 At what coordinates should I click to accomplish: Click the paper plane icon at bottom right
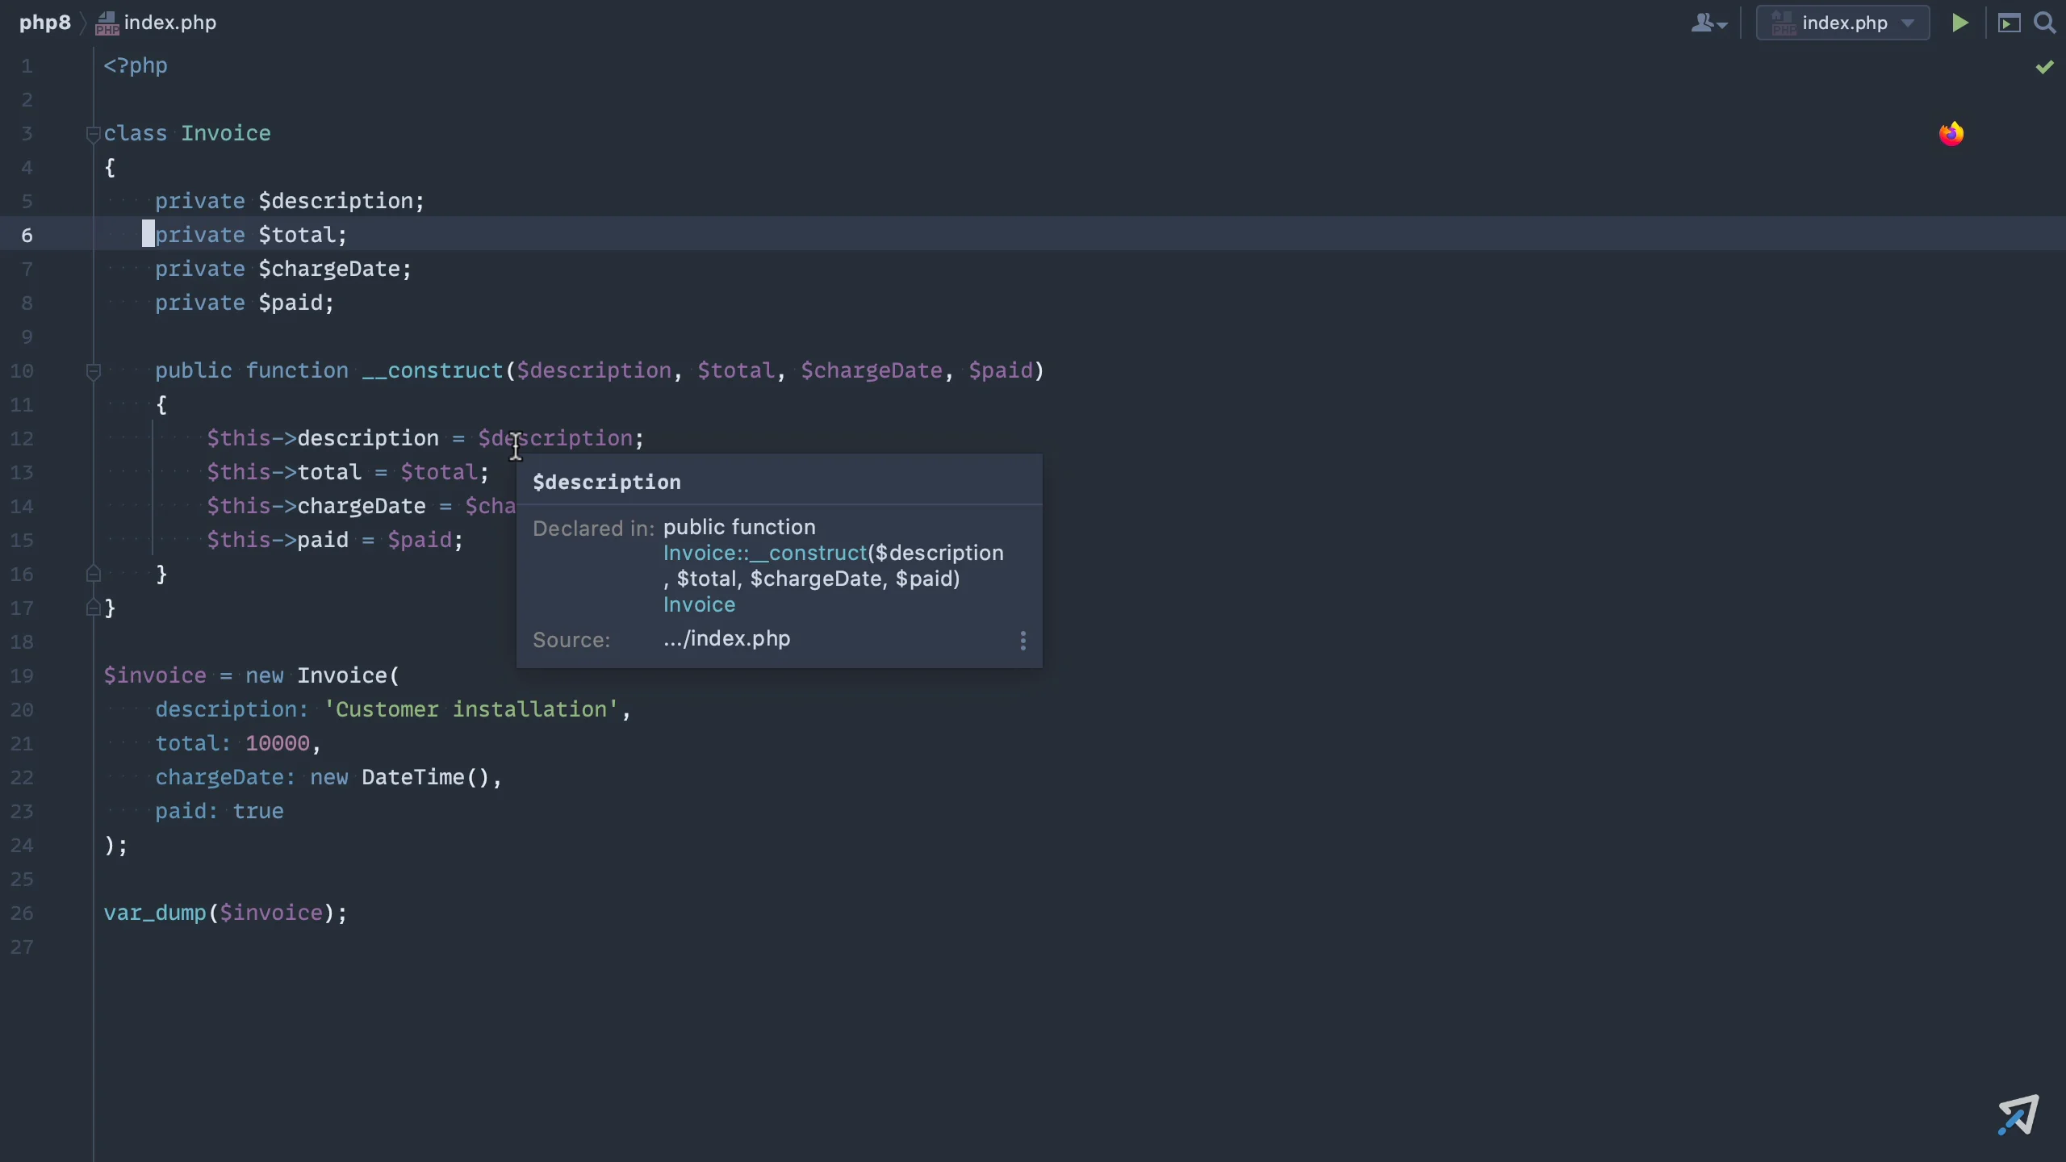pos(2018,1114)
